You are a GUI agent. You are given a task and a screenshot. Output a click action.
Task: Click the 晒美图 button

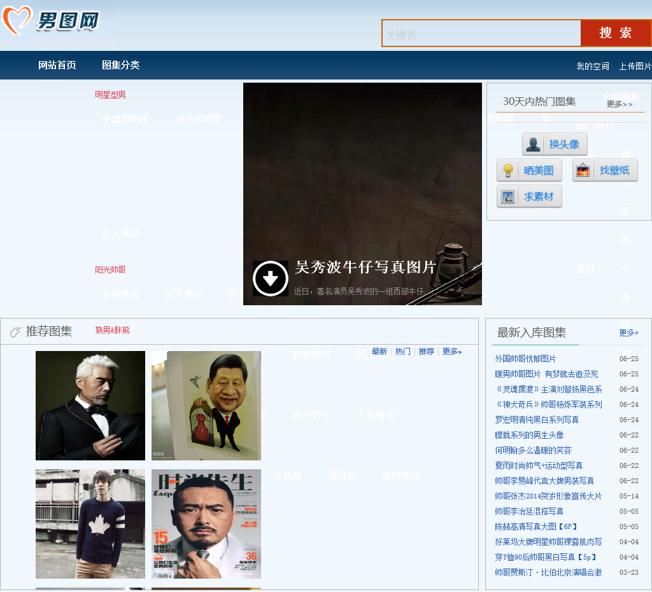529,170
